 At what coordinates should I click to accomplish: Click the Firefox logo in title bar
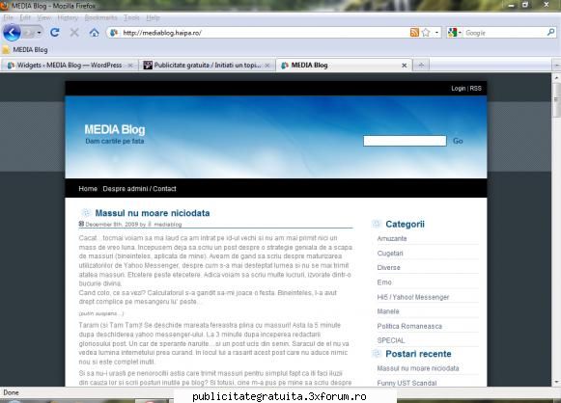[4, 6]
